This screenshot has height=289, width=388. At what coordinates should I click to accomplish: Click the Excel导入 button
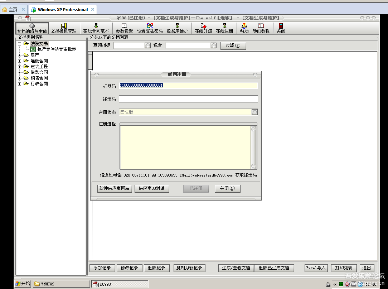[316, 268]
